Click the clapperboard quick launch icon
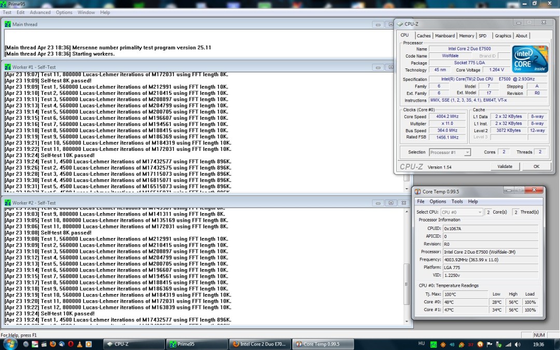This screenshot has width=560, height=350. click(x=44, y=344)
